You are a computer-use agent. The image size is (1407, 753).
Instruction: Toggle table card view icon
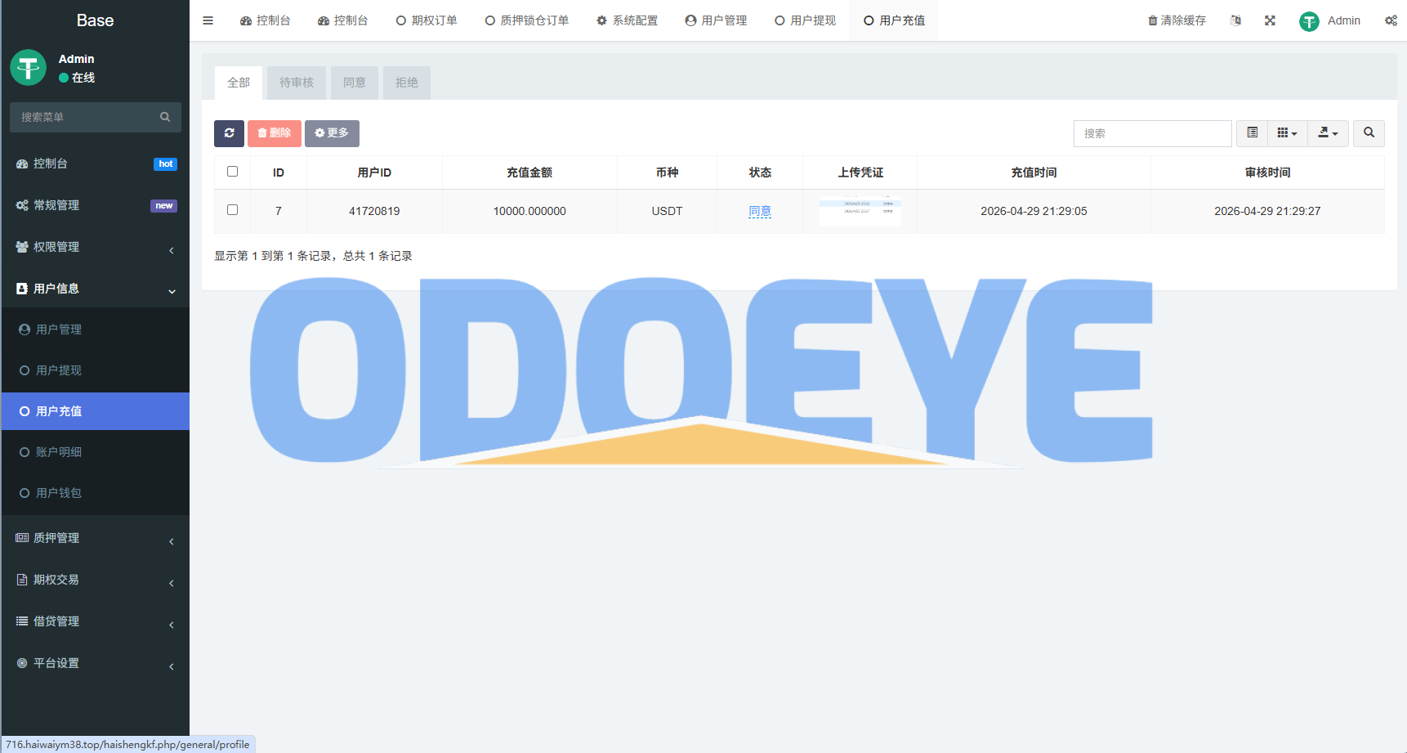pos(1252,133)
